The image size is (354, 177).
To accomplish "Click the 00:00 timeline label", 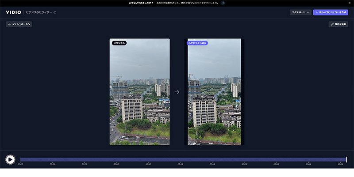I will coord(20,164).
